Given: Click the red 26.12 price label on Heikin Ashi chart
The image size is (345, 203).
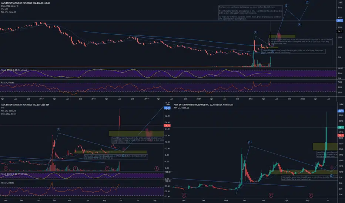Looking at the screenshot, I should point(341,135).
